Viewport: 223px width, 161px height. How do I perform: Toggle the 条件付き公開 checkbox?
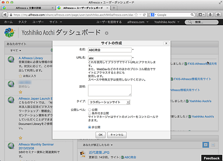90,113
